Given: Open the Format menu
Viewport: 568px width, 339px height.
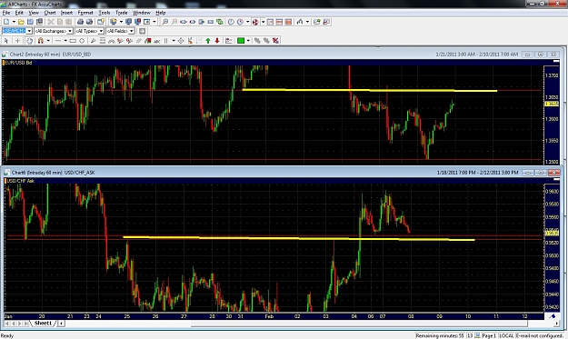Looking at the screenshot, I should pos(85,13).
